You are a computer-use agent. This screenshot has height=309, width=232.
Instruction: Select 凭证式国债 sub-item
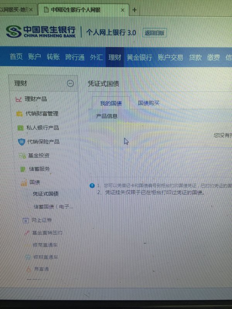[46, 194]
